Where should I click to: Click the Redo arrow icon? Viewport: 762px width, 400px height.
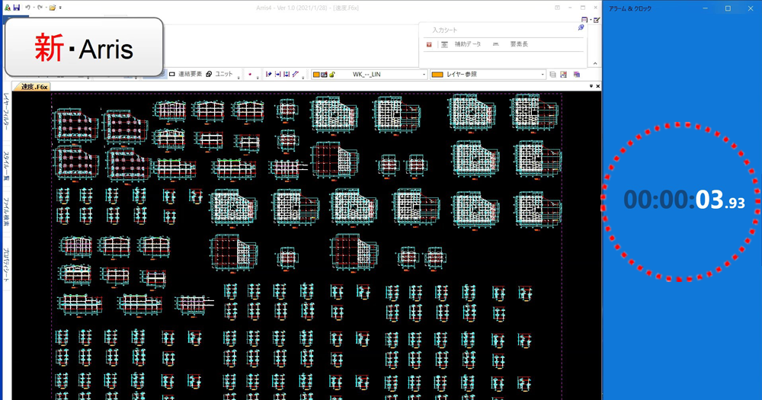point(39,8)
